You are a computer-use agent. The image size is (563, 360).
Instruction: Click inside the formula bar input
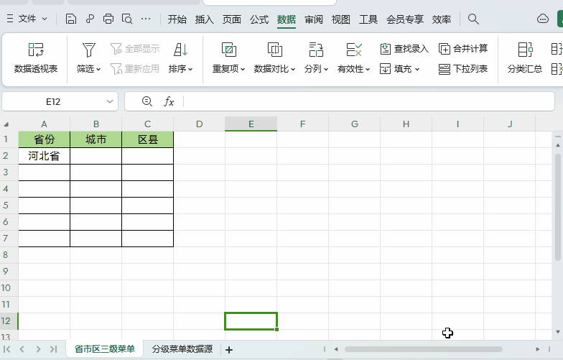[x=368, y=101]
